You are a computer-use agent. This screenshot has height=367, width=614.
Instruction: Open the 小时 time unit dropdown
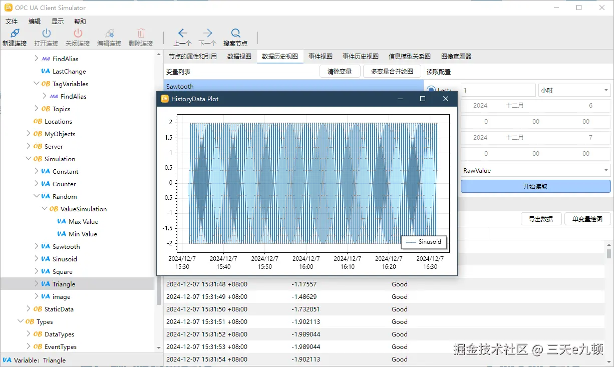(x=574, y=91)
